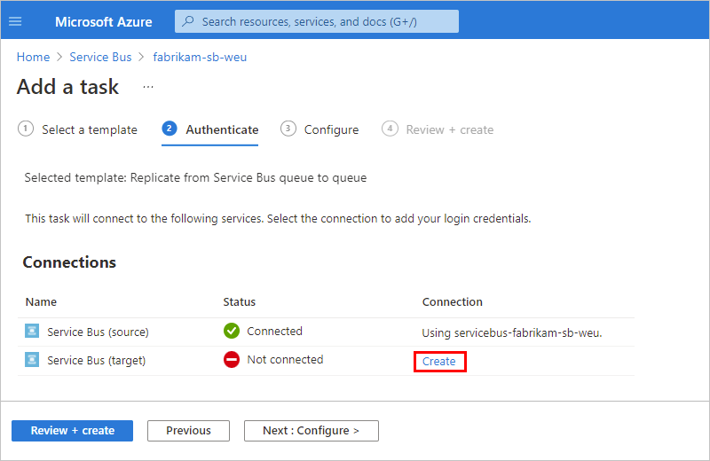Click the step 1 circle icon
710x461 pixels.
click(x=25, y=129)
